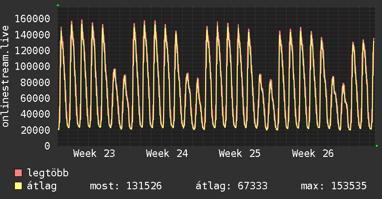Viewport: 382px width, 199px height.
Task: Click the 140000 y-axis label
Action: (32, 35)
